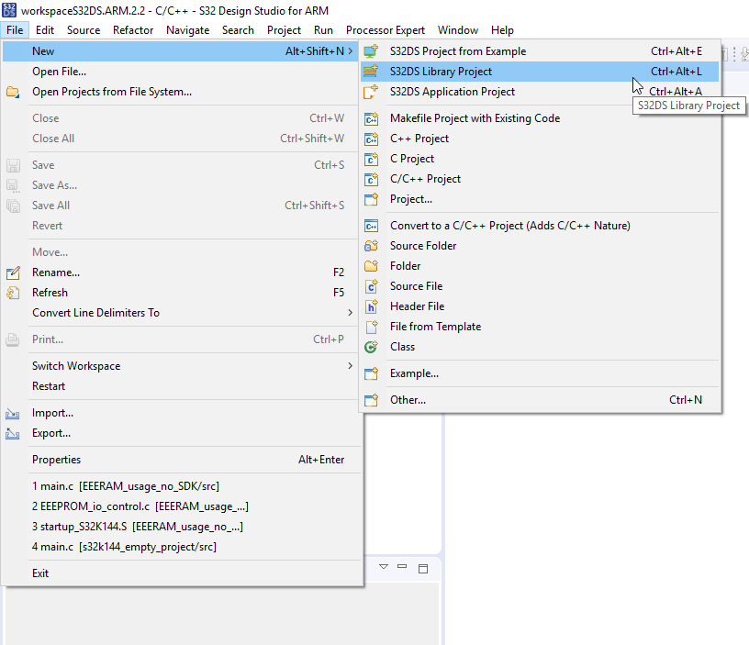Screen dimensions: 749x645
Task: Open the Edit menu
Action: (45, 30)
